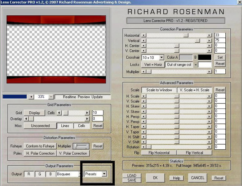The width and height of the screenshot is (242, 186).
Task: Toggle Grid Display button
Action: pos(34,113)
